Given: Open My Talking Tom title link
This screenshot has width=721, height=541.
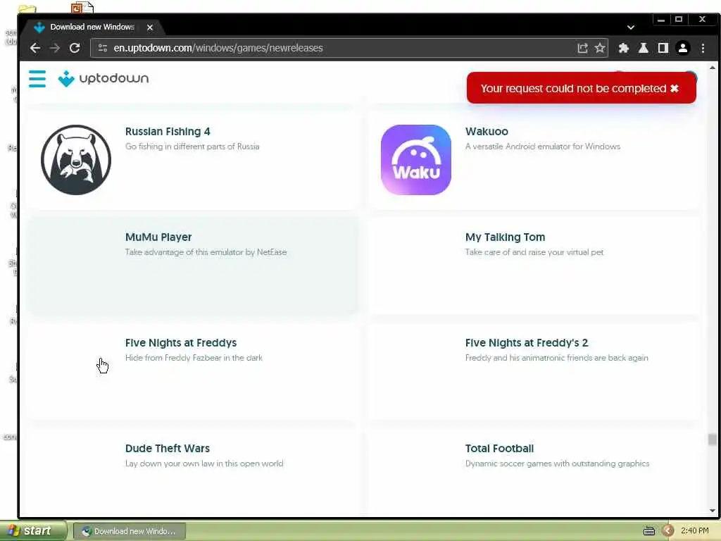Looking at the screenshot, I should pos(505,237).
